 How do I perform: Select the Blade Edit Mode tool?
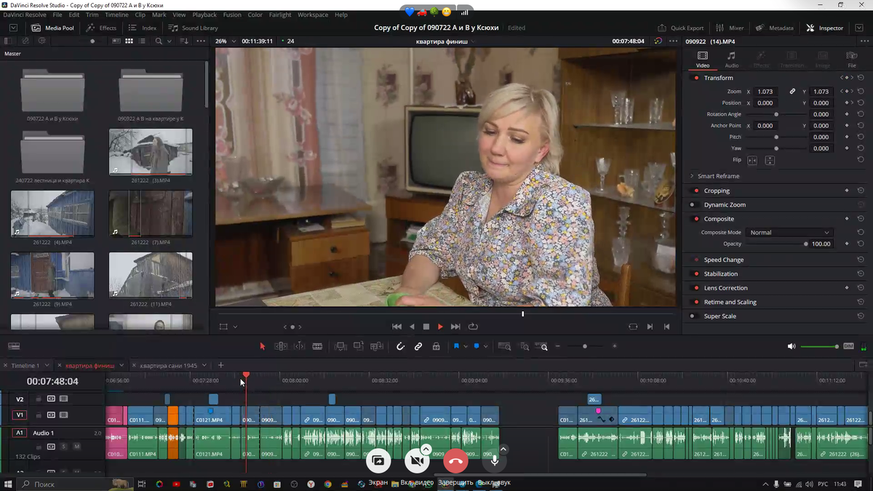[x=317, y=346]
